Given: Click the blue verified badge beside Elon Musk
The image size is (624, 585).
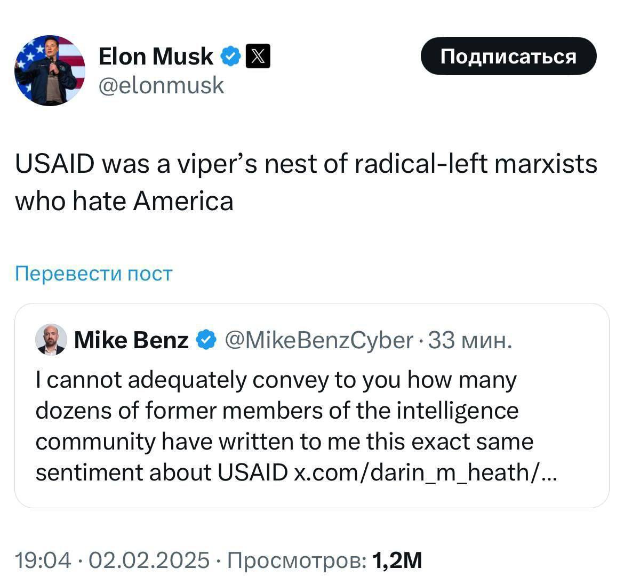Looking at the screenshot, I should pyautogui.click(x=230, y=56).
